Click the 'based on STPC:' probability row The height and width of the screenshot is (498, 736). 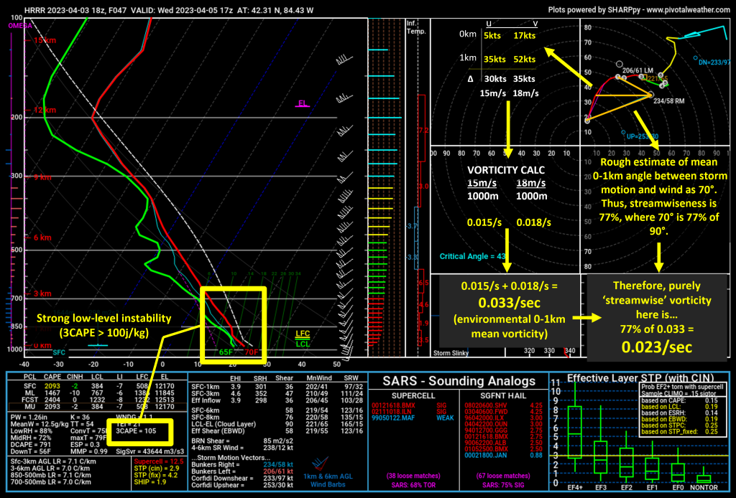(680, 426)
